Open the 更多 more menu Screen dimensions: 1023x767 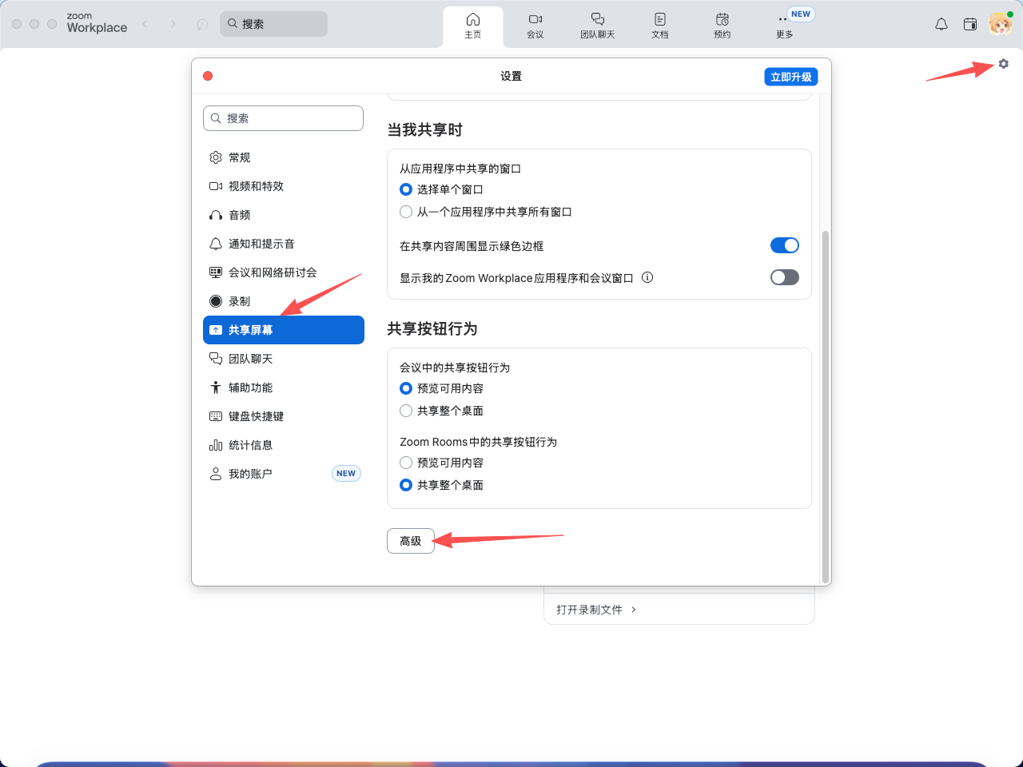tap(785, 26)
